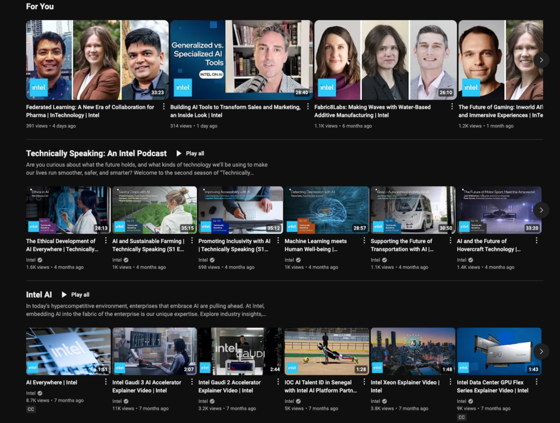560x423 pixels.
Task: Play Data Center GPU Flex thumbnail 1:43
Action: pyautogui.click(x=499, y=351)
